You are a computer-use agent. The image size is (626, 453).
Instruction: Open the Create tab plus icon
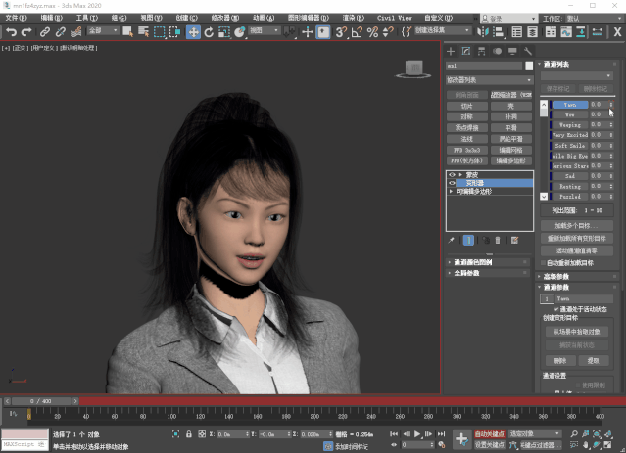pyautogui.click(x=451, y=51)
